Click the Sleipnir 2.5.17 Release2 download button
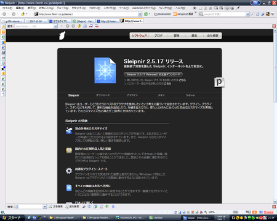 point(153,74)
